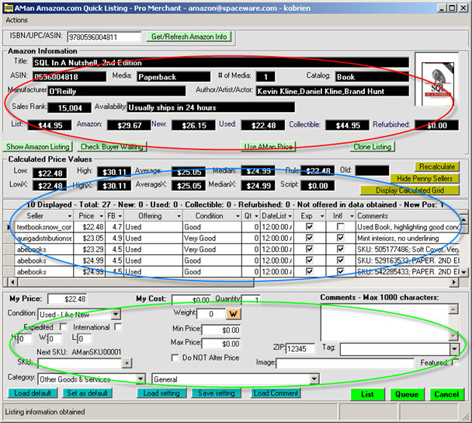The height and width of the screenshot is (423, 472).
Task: Click the Show Amazon Listing button
Action: coord(38,147)
